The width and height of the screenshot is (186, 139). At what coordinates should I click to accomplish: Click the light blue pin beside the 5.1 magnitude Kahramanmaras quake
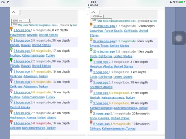coord(91,102)
